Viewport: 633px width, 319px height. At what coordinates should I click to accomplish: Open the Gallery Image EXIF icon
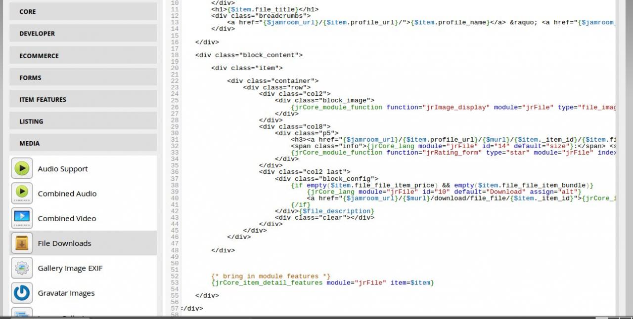[22, 268]
